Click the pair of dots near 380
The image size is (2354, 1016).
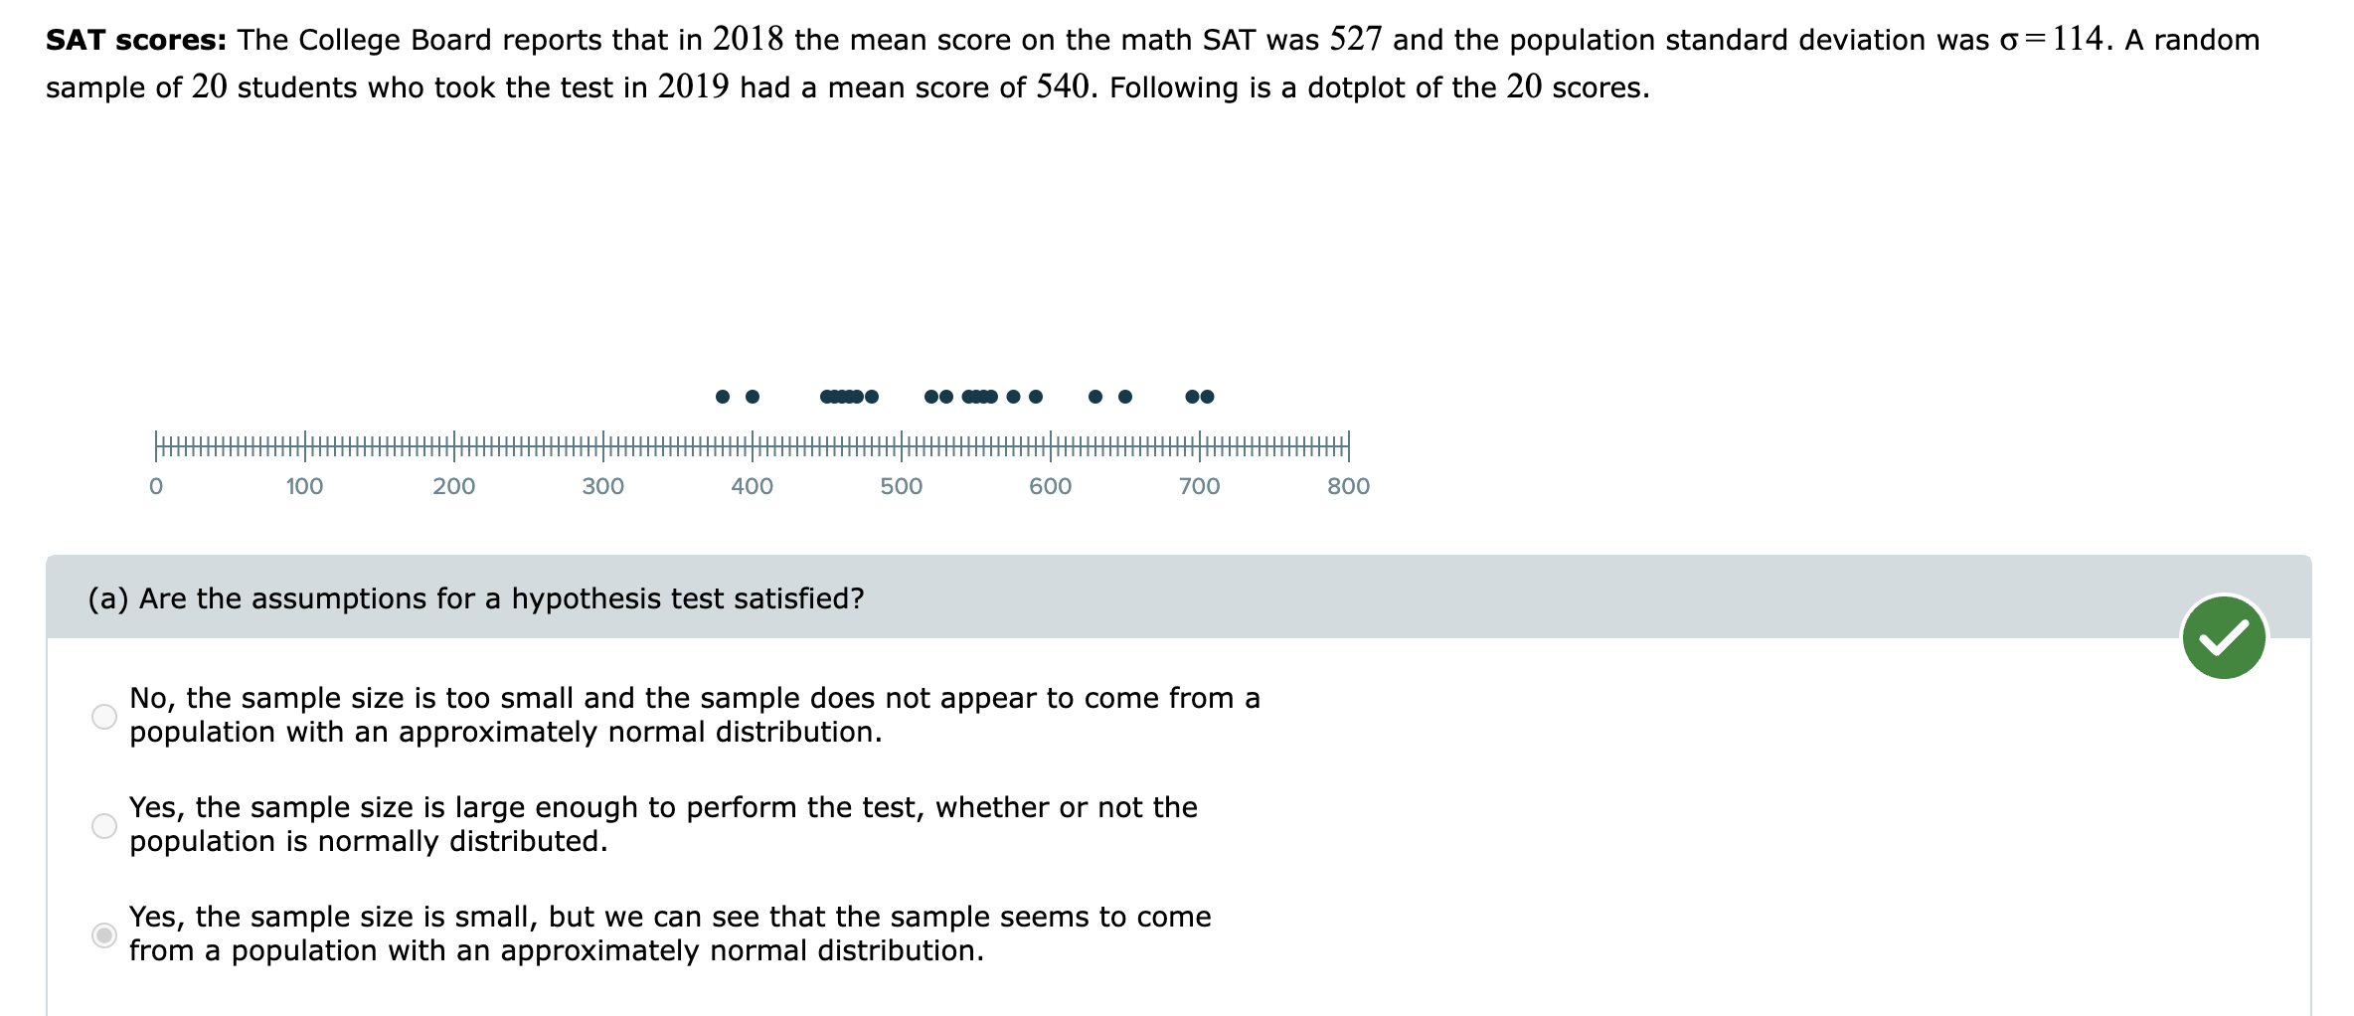(x=736, y=395)
